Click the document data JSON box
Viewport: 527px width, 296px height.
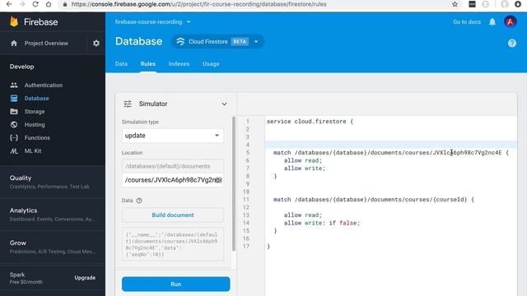(x=172, y=244)
